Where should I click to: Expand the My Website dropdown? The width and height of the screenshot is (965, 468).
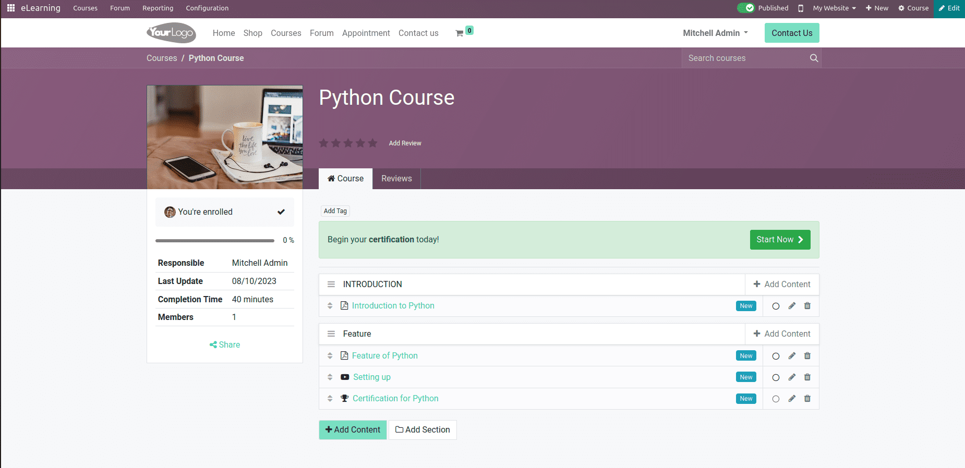(x=834, y=8)
